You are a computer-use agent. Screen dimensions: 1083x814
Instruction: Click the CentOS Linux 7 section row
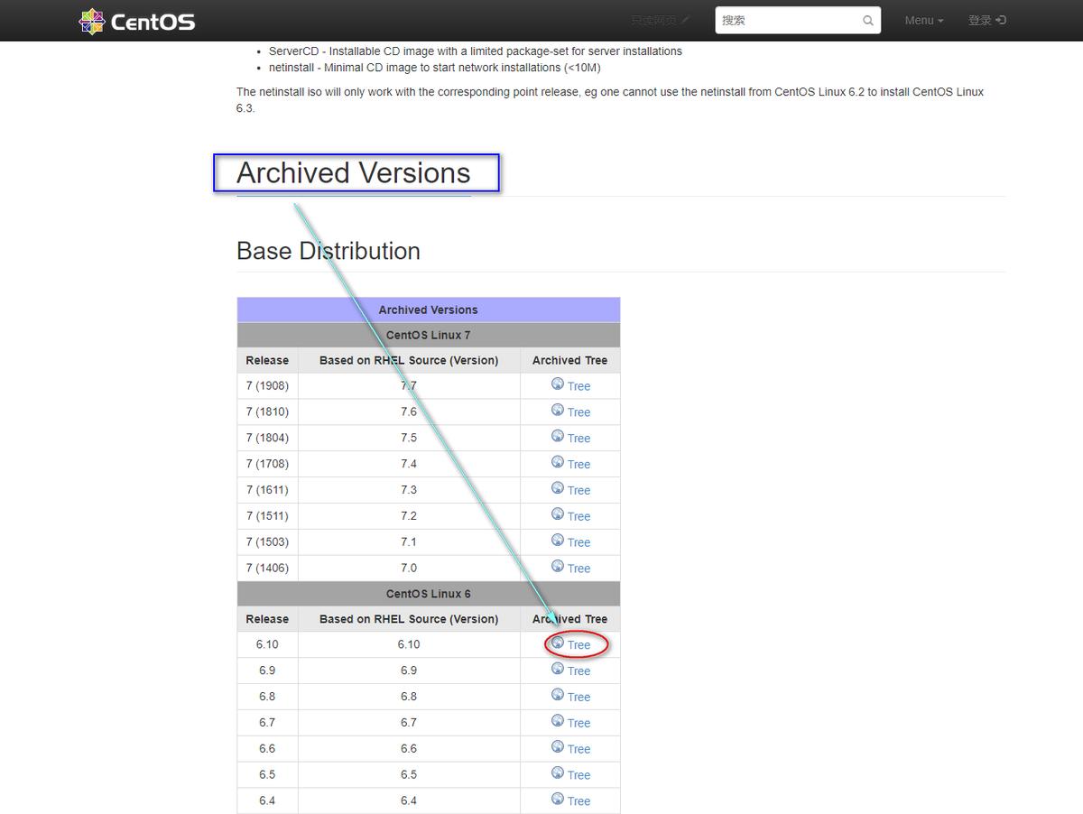point(429,335)
